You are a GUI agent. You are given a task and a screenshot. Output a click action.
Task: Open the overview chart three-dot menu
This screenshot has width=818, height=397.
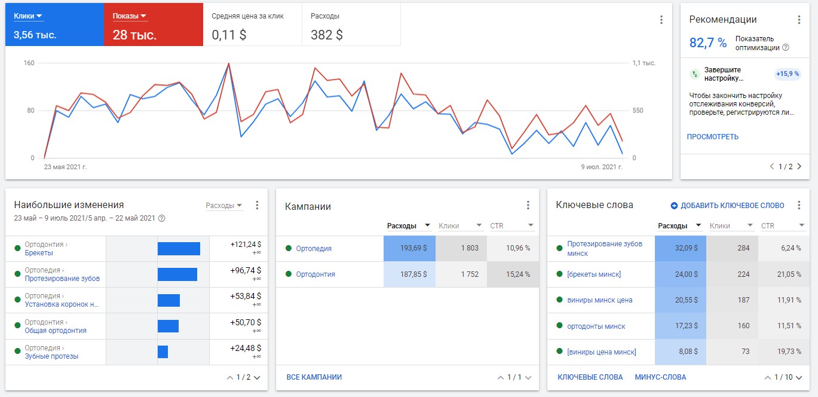[661, 20]
